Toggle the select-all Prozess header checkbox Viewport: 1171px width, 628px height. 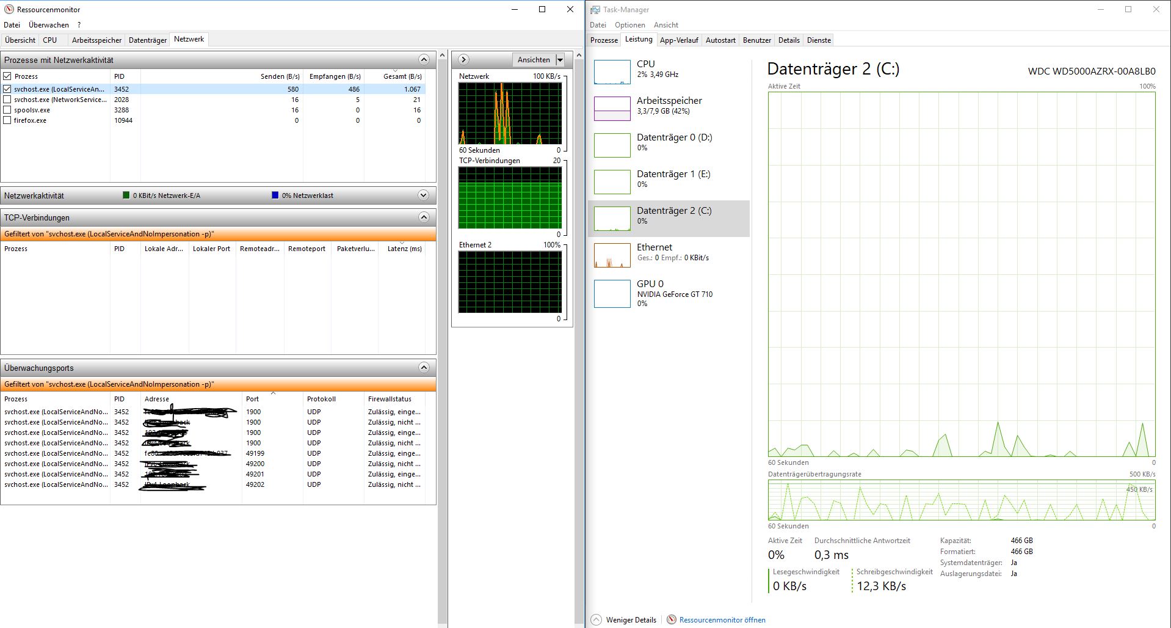tap(7, 76)
